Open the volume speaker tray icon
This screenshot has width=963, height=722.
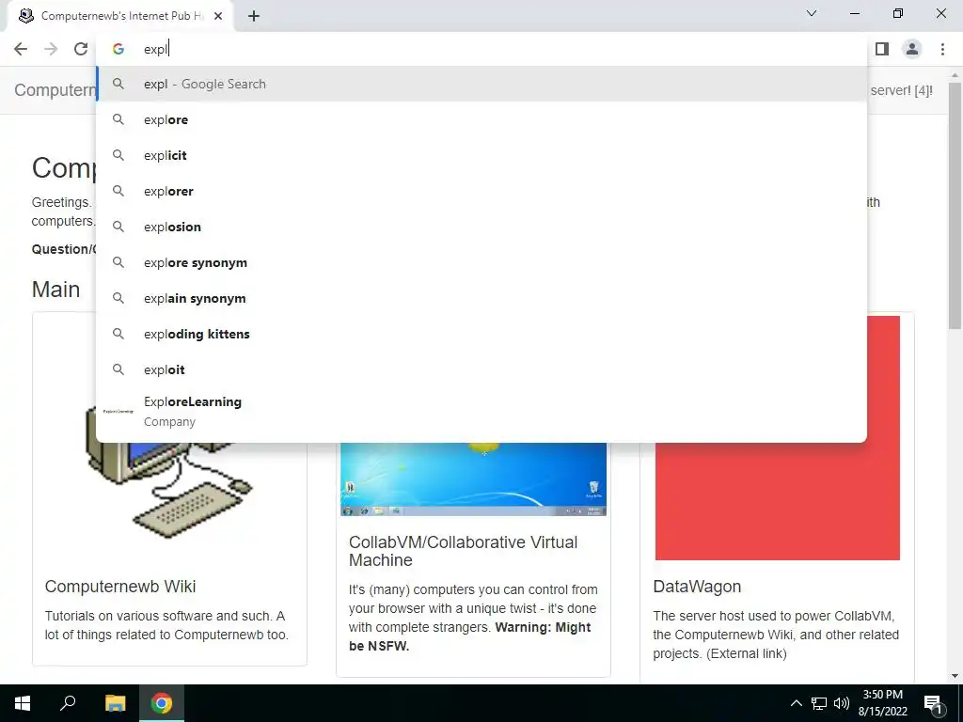[842, 703]
